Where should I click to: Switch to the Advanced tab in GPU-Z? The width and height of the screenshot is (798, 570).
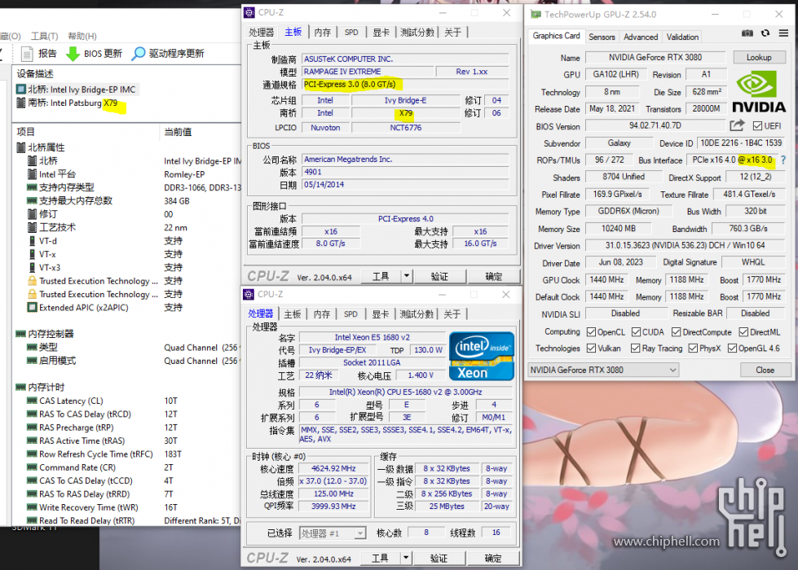pyautogui.click(x=640, y=37)
